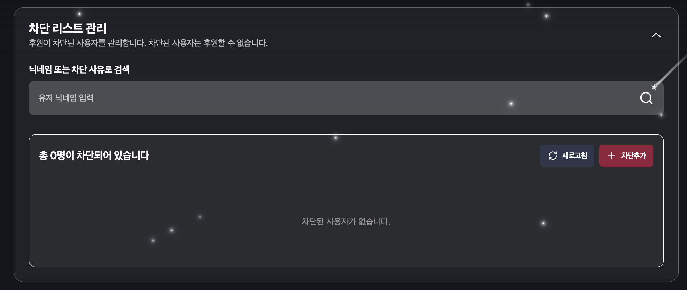Click the description text under the title
Viewport: 687px width, 290px height.
[x=148, y=43]
